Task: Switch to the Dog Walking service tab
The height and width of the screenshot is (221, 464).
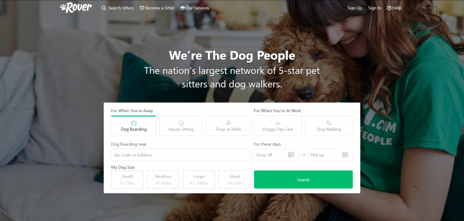Action: pyautogui.click(x=329, y=126)
